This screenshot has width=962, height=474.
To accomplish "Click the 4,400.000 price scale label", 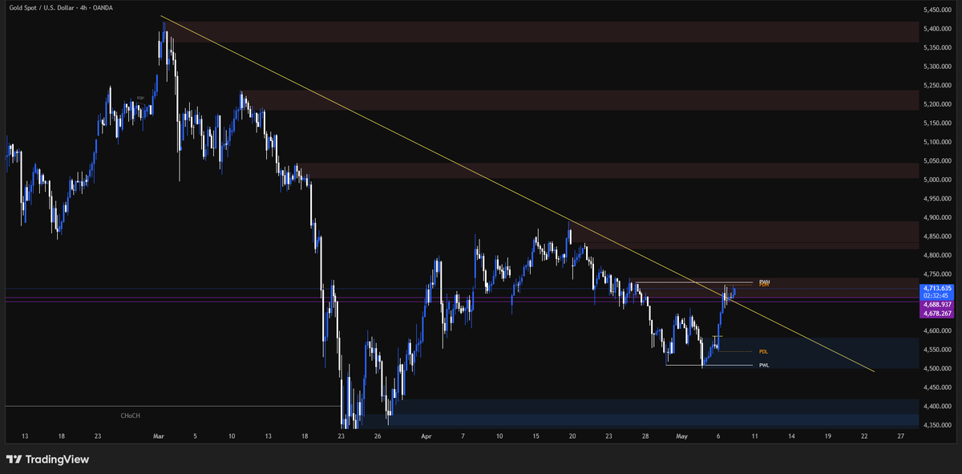I will click(937, 407).
